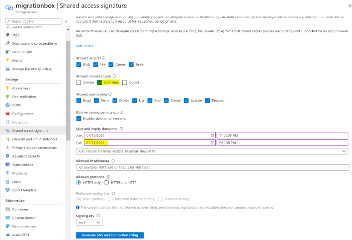The height and width of the screenshot is (240, 352).
Task: Open the Diagnose and solve problems wrench icon
Action: (x=8, y=43)
